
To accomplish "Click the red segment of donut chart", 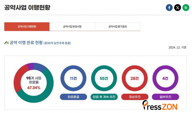I will pos(18,78).
